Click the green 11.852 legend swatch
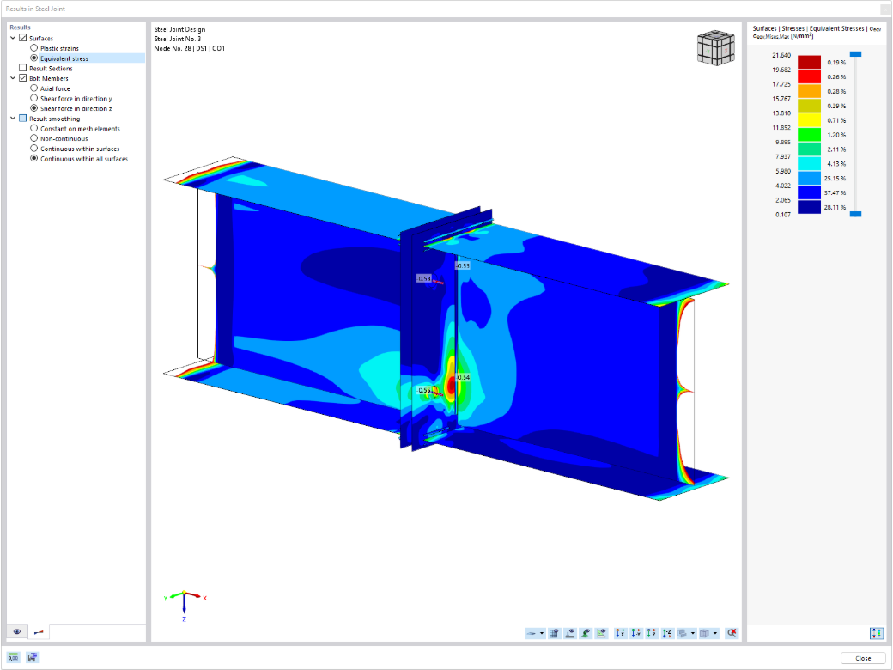893x670 pixels. click(x=809, y=135)
